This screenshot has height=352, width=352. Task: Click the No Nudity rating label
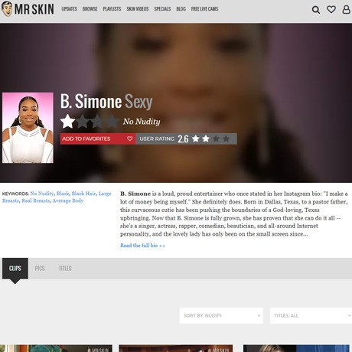coord(142,122)
